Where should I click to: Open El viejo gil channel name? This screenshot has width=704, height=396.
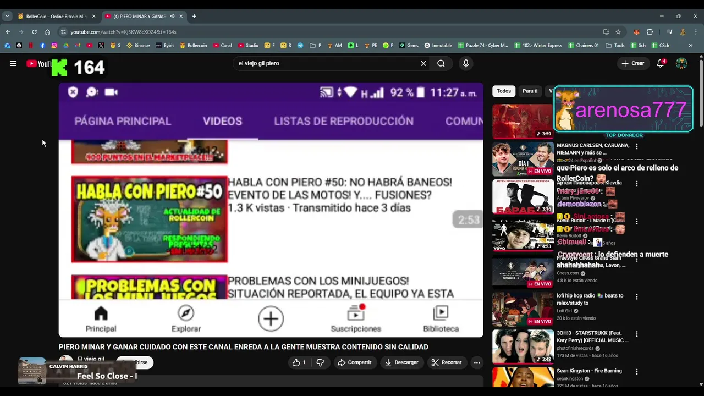click(x=91, y=359)
